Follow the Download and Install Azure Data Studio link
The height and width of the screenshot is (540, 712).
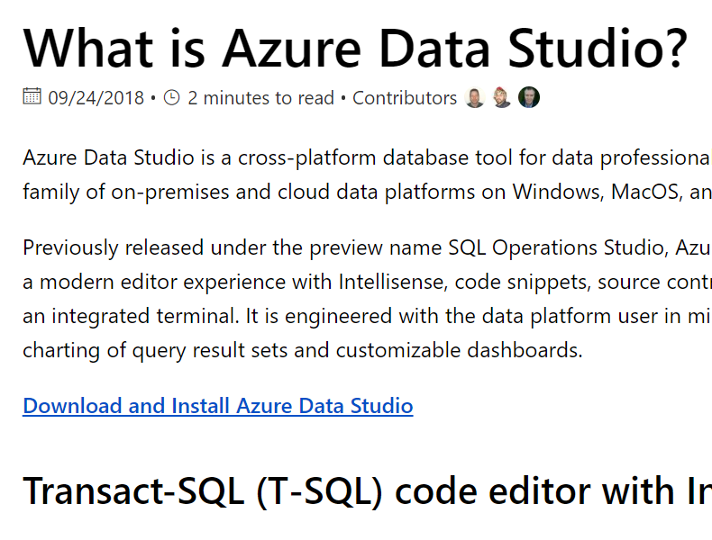(217, 406)
